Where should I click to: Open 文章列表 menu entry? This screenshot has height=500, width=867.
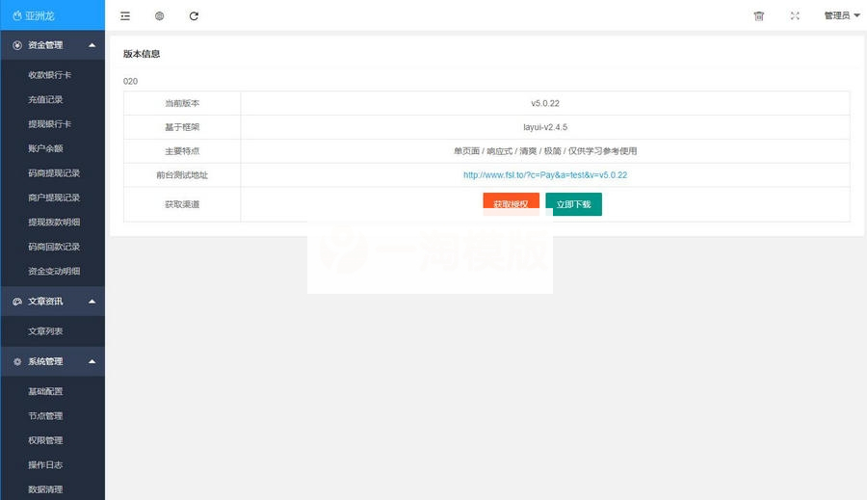pos(45,331)
